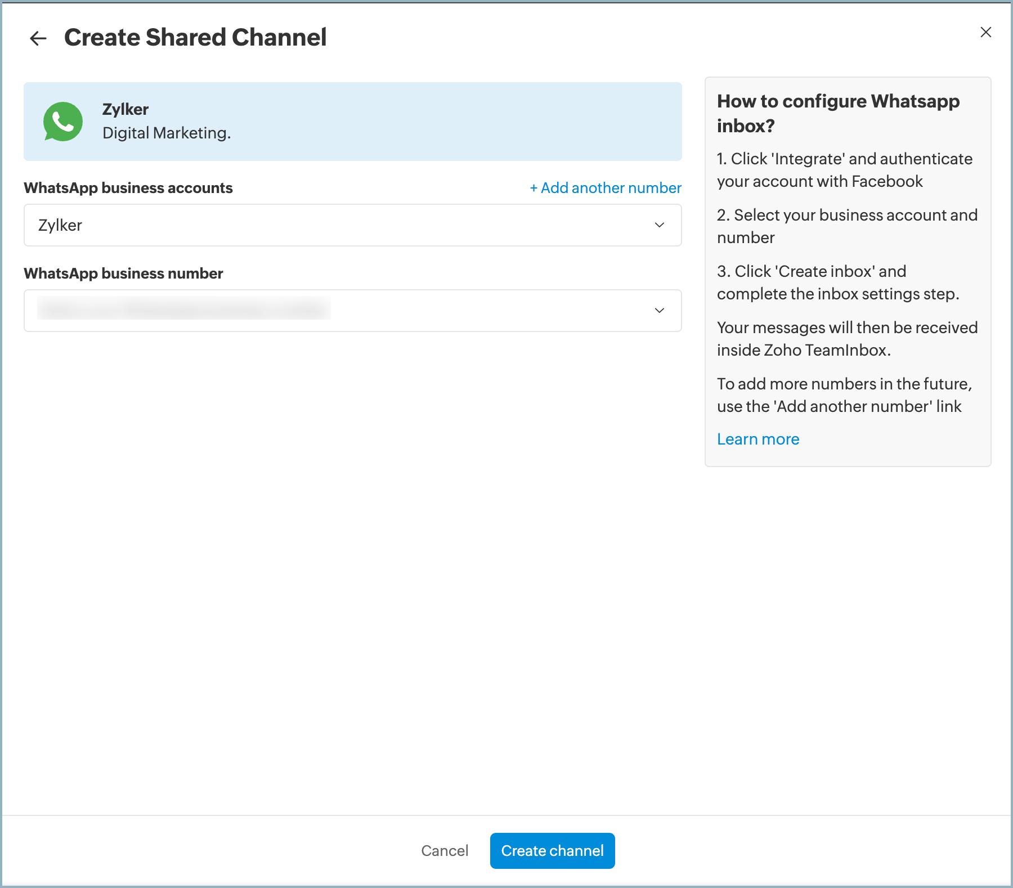Click the Add another number link
The image size is (1013, 888).
[605, 188]
